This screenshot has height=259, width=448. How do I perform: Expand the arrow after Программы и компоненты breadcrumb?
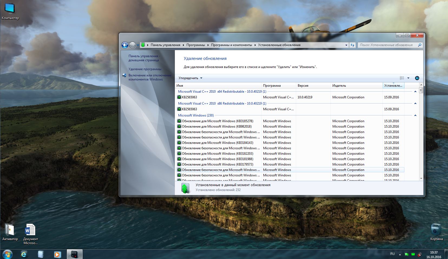point(255,45)
